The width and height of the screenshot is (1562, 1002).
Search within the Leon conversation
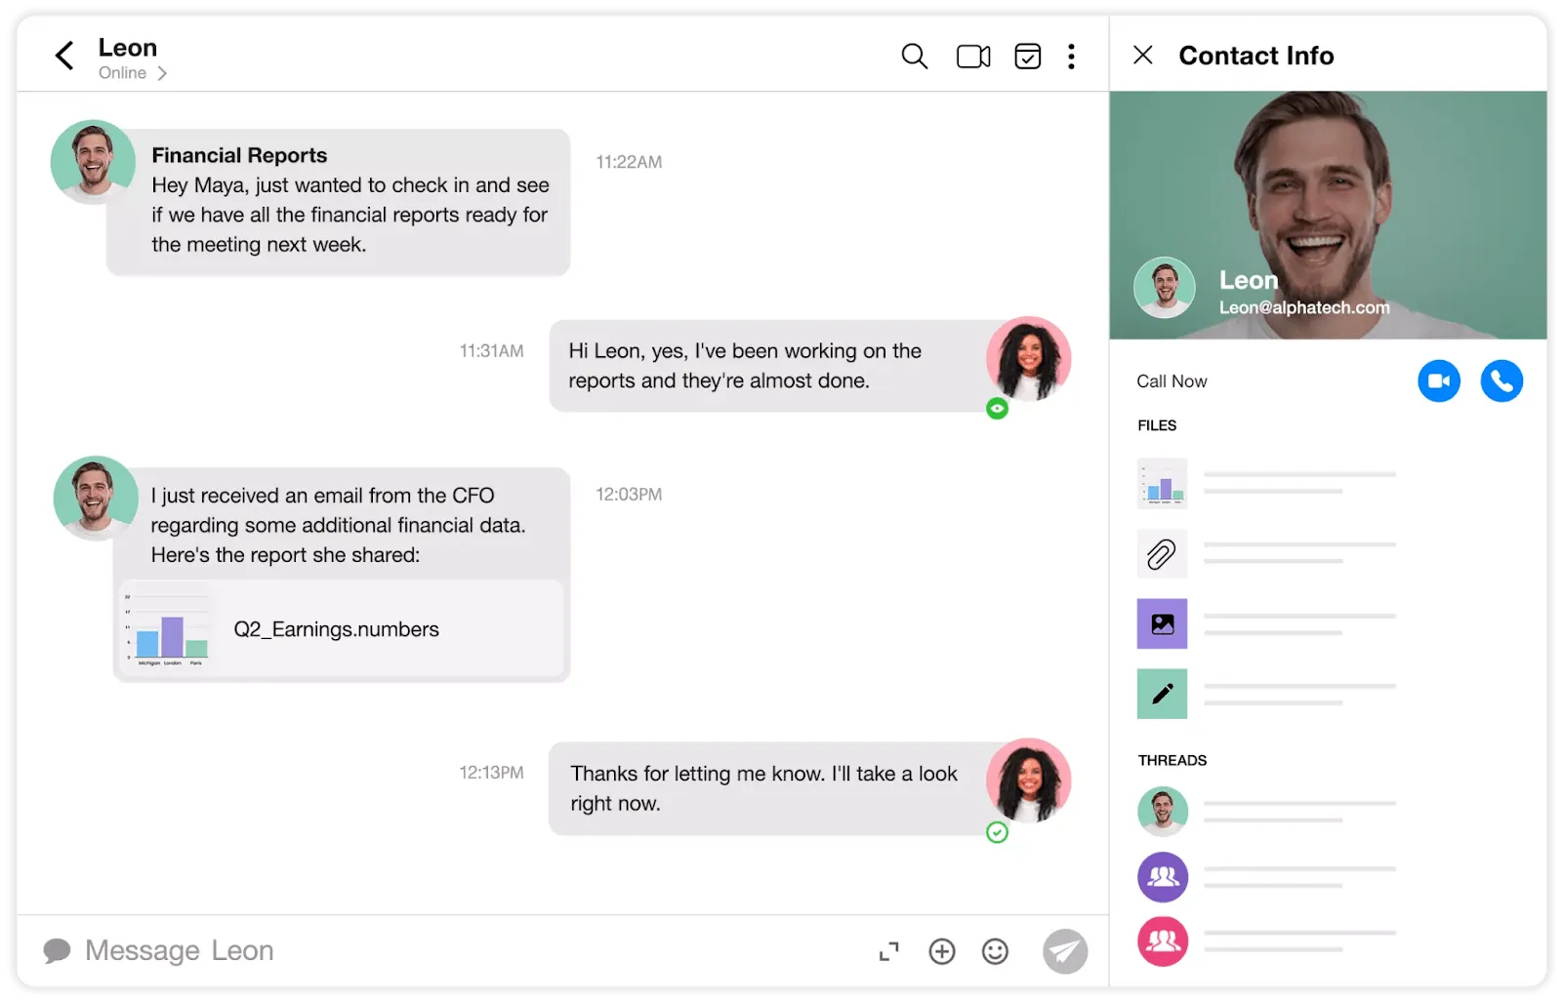coord(914,57)
